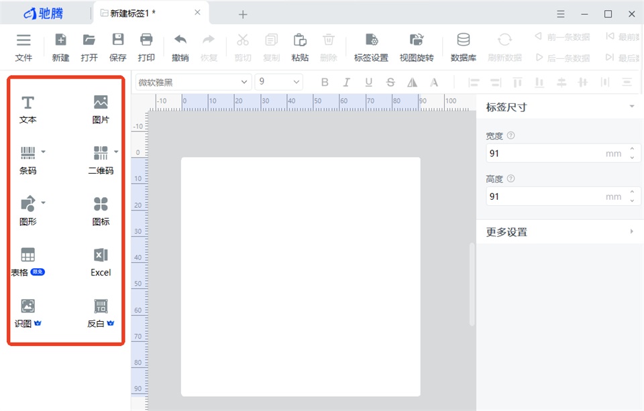The image size is (644, 411).
Task: Click the 视图旋转 rotate view button
Action: point(417,47)
